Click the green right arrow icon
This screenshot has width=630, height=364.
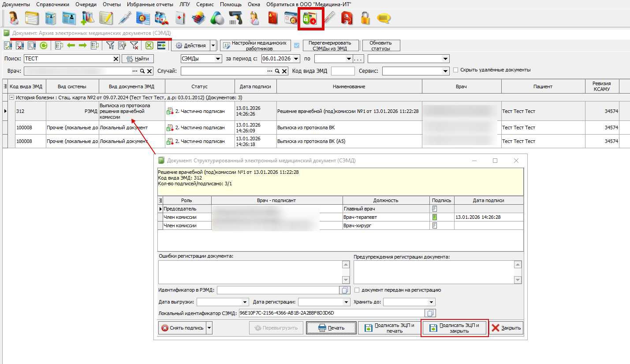point(82,45)
